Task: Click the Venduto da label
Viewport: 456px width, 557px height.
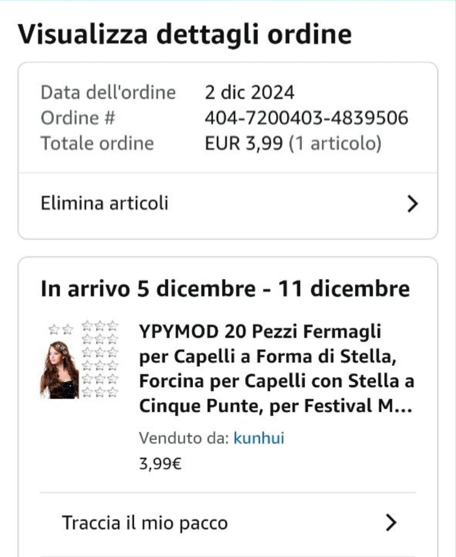Action: 183,438
